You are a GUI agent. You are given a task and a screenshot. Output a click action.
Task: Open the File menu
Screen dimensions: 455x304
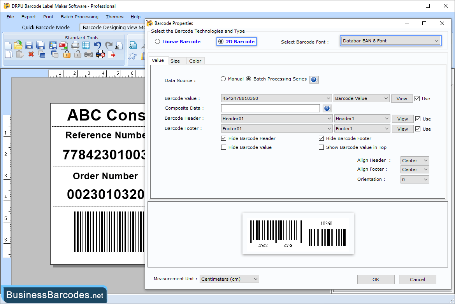(10, 17)
